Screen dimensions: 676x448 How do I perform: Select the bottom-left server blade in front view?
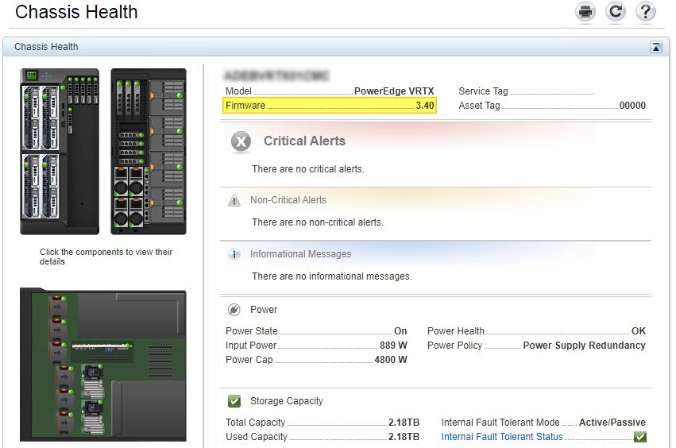(x=33, y=187)
